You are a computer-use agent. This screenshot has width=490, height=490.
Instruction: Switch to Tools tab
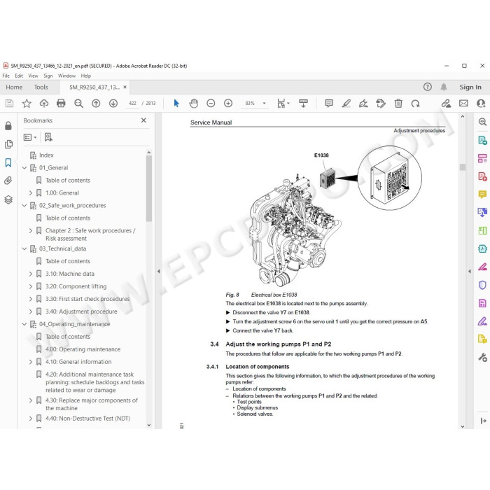[41, 87]
